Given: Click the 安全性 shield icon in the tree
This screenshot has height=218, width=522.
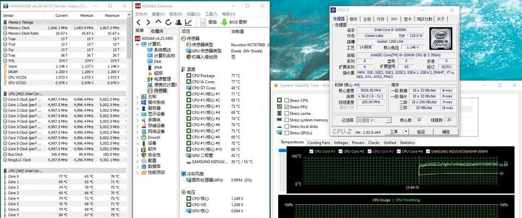Looking at the screenshot, I should pyautogui.click(x=144, y=155).
